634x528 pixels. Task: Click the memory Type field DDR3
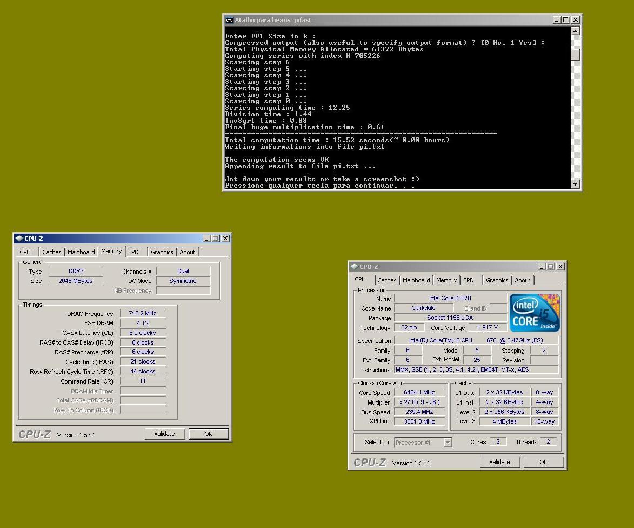pyautogui.click(x=76, y=272)
